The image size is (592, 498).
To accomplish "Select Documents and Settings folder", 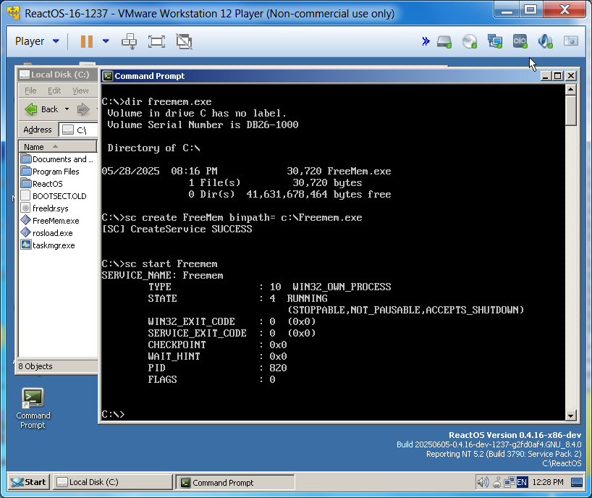I will coord(57,159).
